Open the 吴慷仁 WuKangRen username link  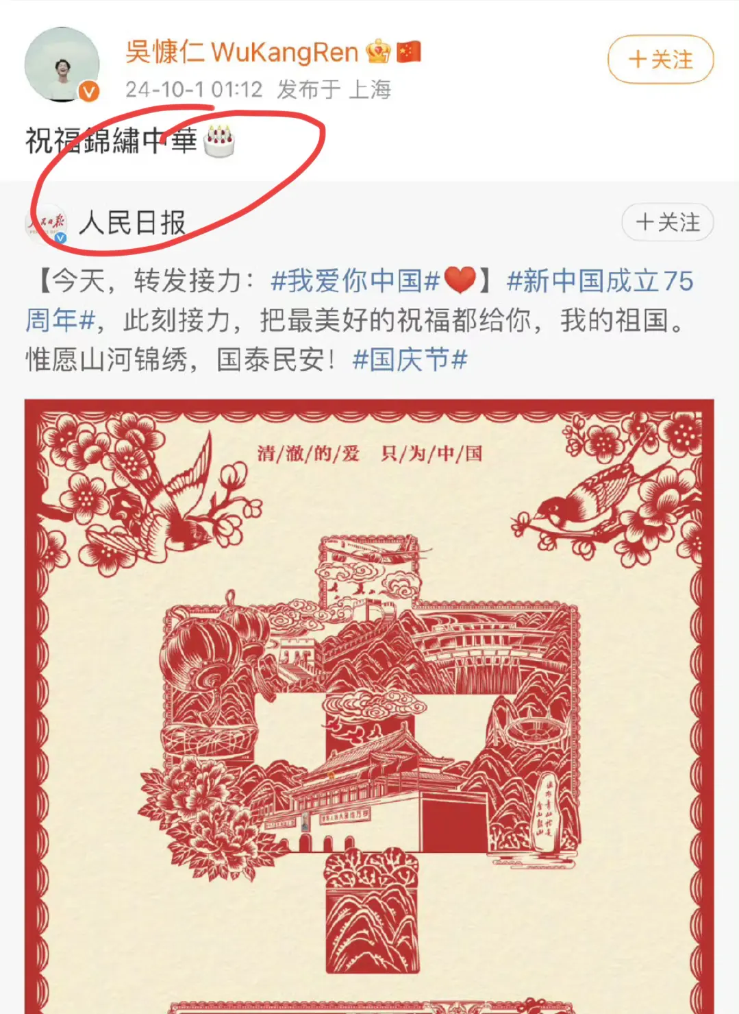tap(242, 51)
